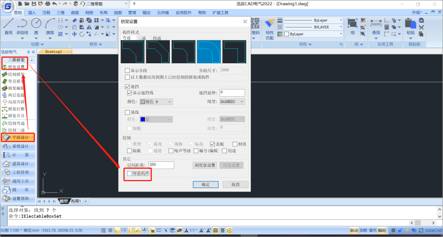Image resolution: width=443 pixels, height=237 pixels.
Task: Check 以上数据应用到图上已经绘制的桥架或构件
Action: click(x=127, y=77)
